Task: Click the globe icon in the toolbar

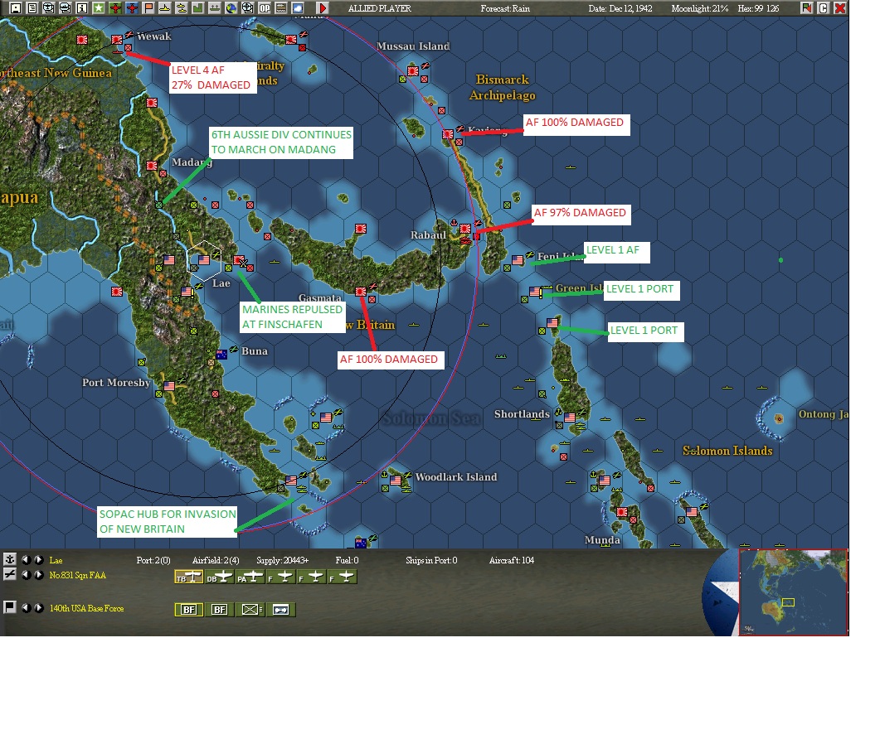Action: (231, 7)
